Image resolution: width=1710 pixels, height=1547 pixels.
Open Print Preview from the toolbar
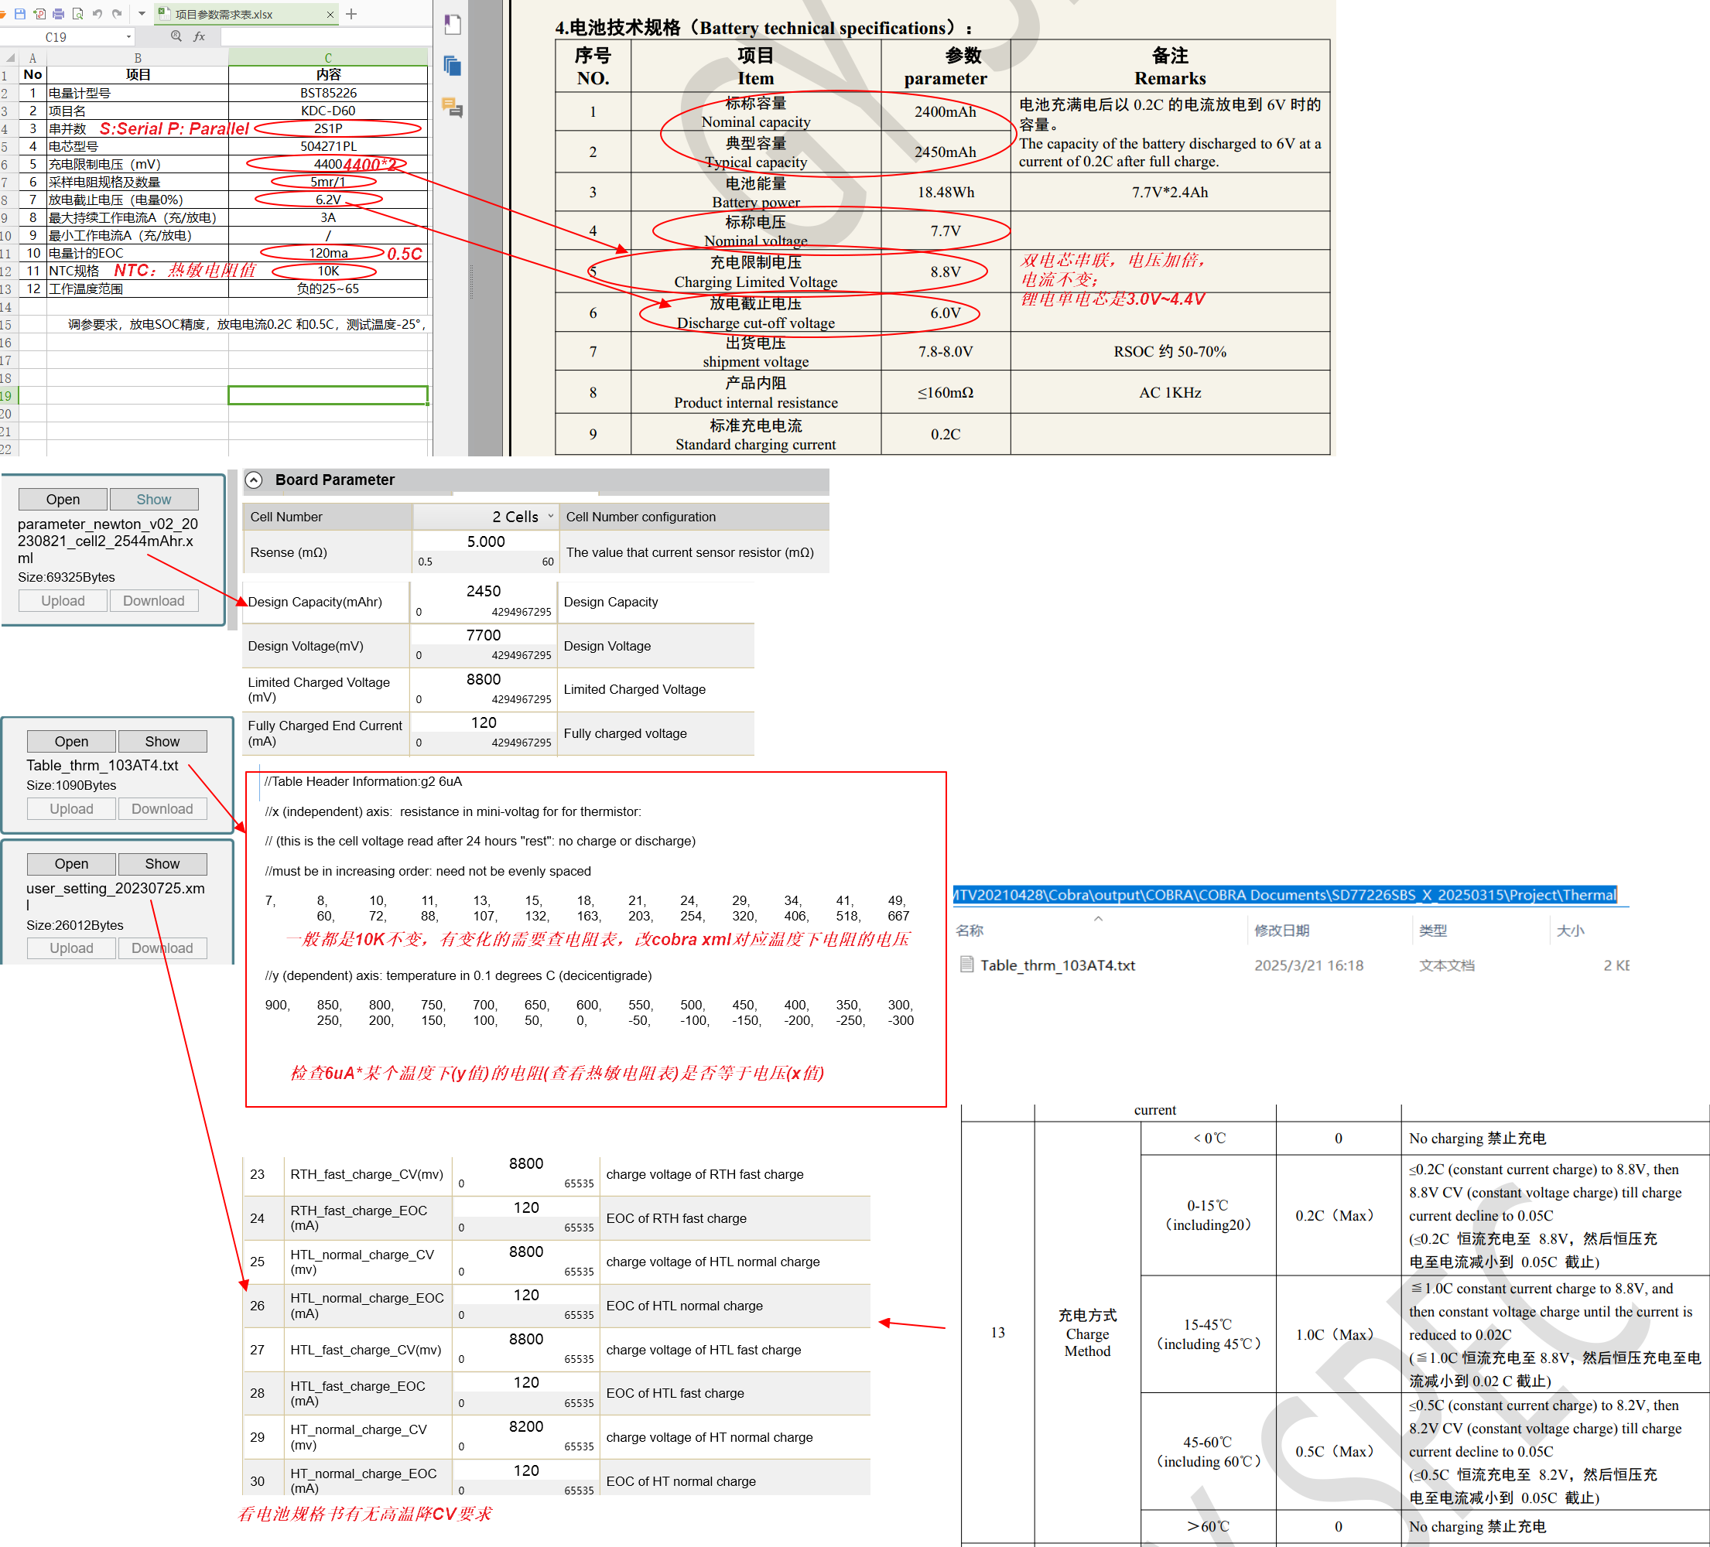78,14
